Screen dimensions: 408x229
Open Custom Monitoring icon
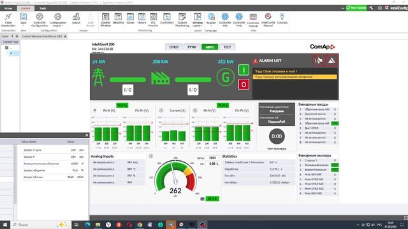[182, 20]
